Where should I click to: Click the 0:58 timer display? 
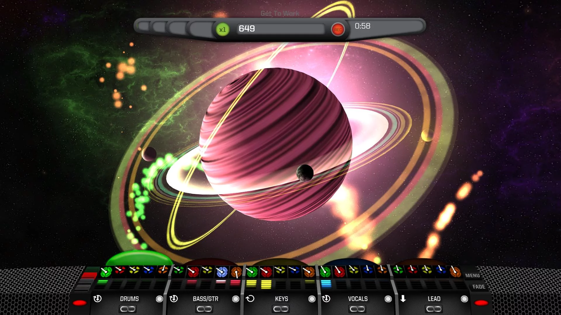pos(363,26)
